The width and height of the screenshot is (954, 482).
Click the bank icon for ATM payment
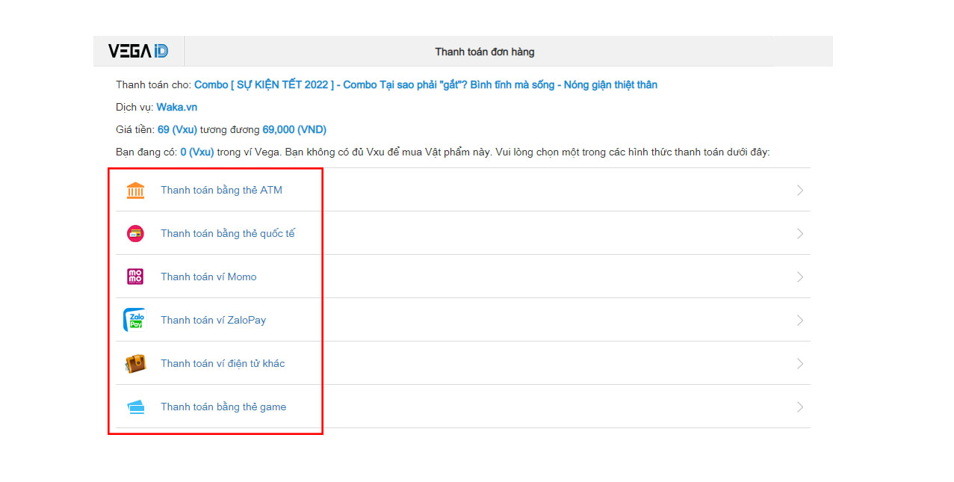(x=135, y=191)
